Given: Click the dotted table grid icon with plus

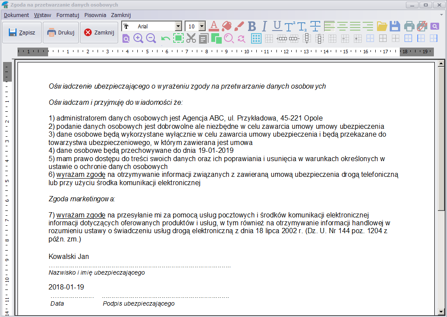Looking at the screenshot, I should coord(357,38).
